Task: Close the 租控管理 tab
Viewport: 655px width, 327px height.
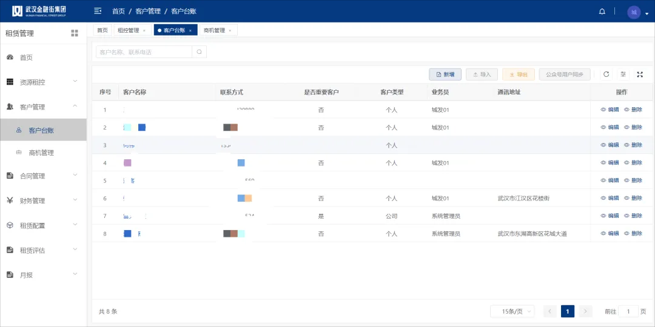Action: (144, 30)
